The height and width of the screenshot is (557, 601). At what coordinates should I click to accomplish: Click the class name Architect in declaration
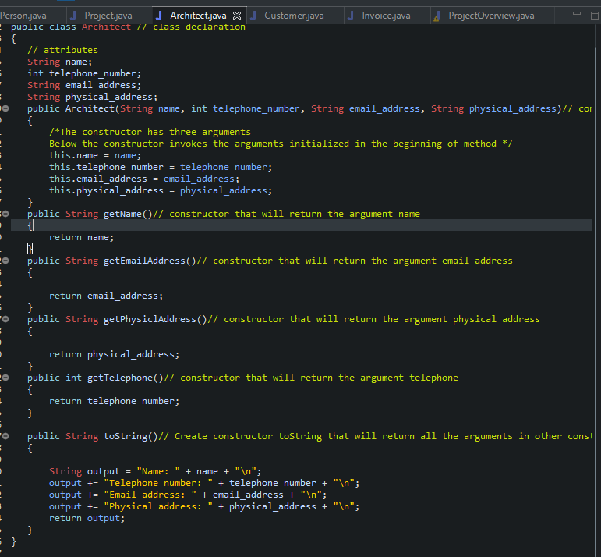[106, 27]
